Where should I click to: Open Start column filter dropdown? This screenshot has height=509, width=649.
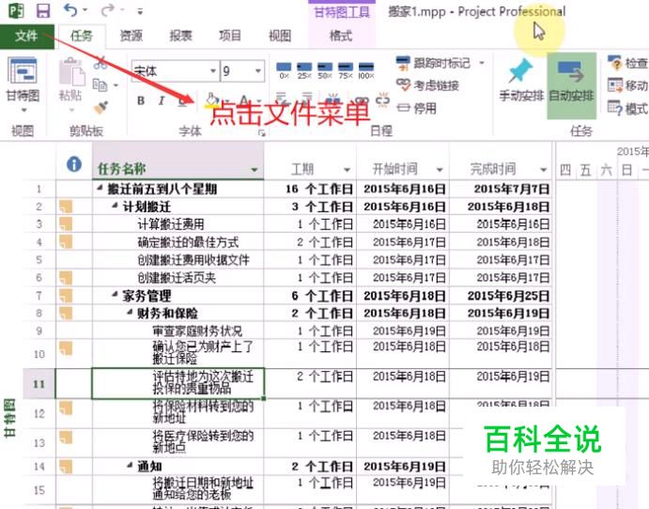click(440, 170)
